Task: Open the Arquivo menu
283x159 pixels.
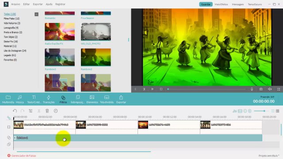Action: click(15, 4)
